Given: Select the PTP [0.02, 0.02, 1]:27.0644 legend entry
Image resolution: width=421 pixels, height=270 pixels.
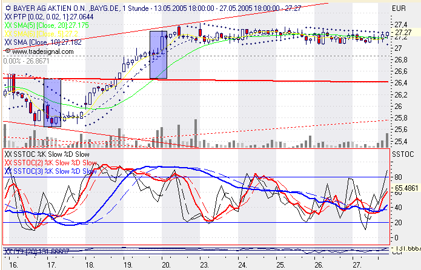Looking at the screenshot, I should pyautogui.click(x=53, y=17).
